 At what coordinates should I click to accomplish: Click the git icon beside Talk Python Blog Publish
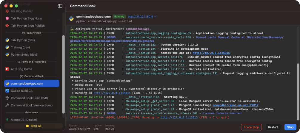(7, 26)
